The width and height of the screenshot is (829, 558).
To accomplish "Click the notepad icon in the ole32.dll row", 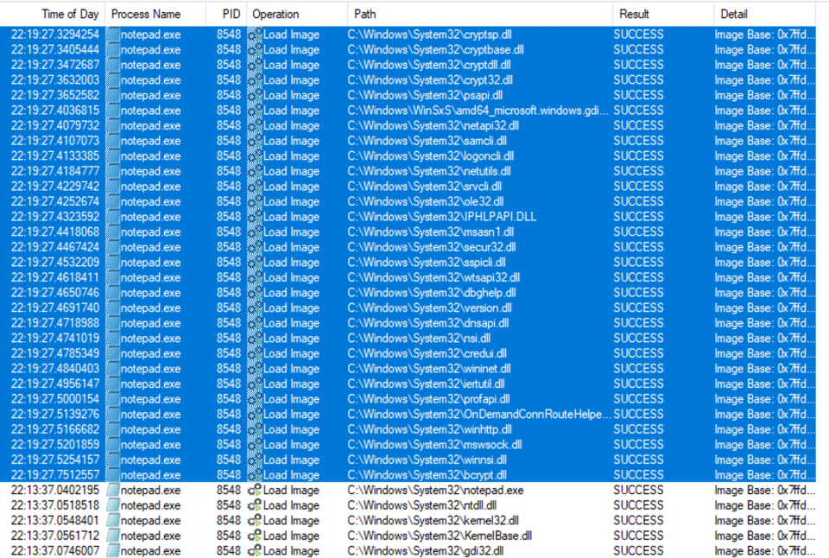I will 112,201.
